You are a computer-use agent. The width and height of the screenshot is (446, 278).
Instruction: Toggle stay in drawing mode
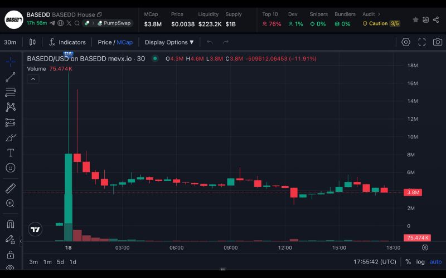pos(11,240)
